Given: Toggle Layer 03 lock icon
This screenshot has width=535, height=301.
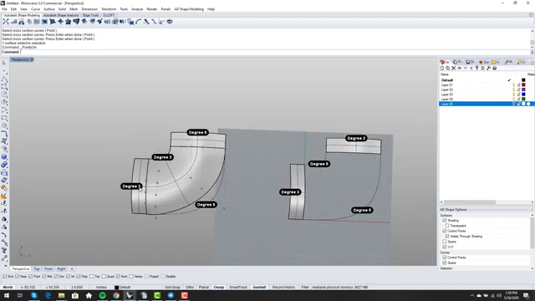Looking at the screenshot, I should pos(518,94).
